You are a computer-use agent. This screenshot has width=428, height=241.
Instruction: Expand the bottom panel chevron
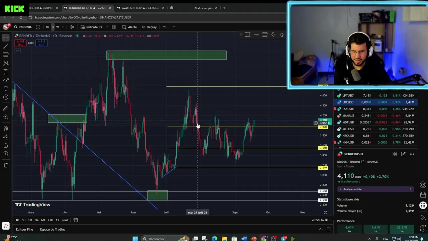click(320, 229)
